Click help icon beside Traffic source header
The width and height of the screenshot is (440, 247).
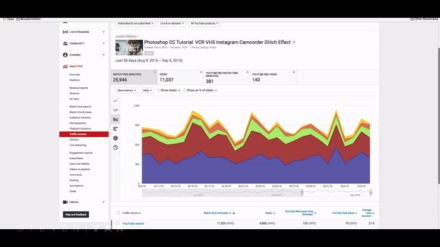140,213
